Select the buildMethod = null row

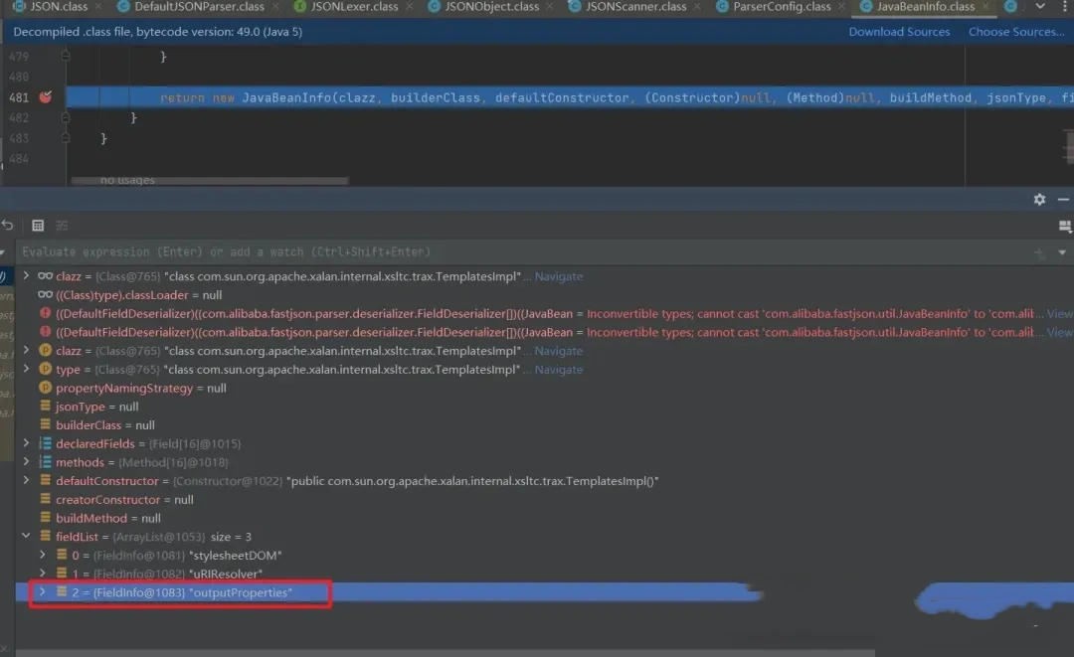click(x=544, y=518)
